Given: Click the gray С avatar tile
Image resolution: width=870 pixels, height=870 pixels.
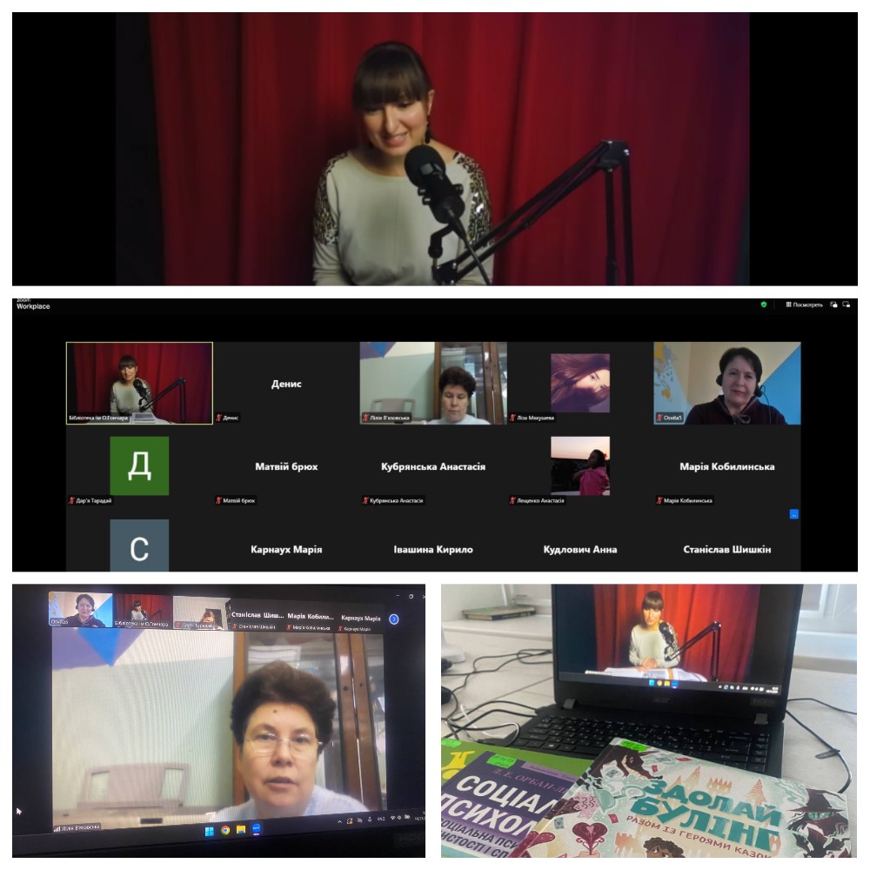Looking at the screenshot, I should pyautogui.click(x=139, y=547).
